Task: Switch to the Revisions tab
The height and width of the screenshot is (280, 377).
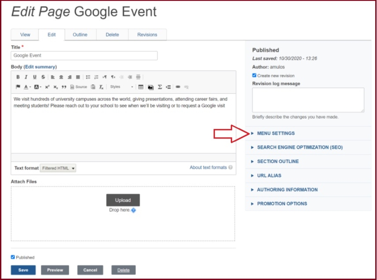Action: pyautogui.click(x=147, y=35)
